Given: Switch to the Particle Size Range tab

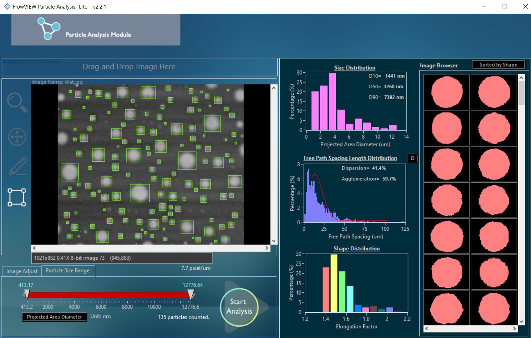Looking at the screenshot, I should tap(68, 271).
